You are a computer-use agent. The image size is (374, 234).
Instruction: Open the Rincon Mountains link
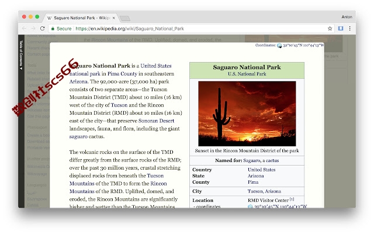[118, 187]
